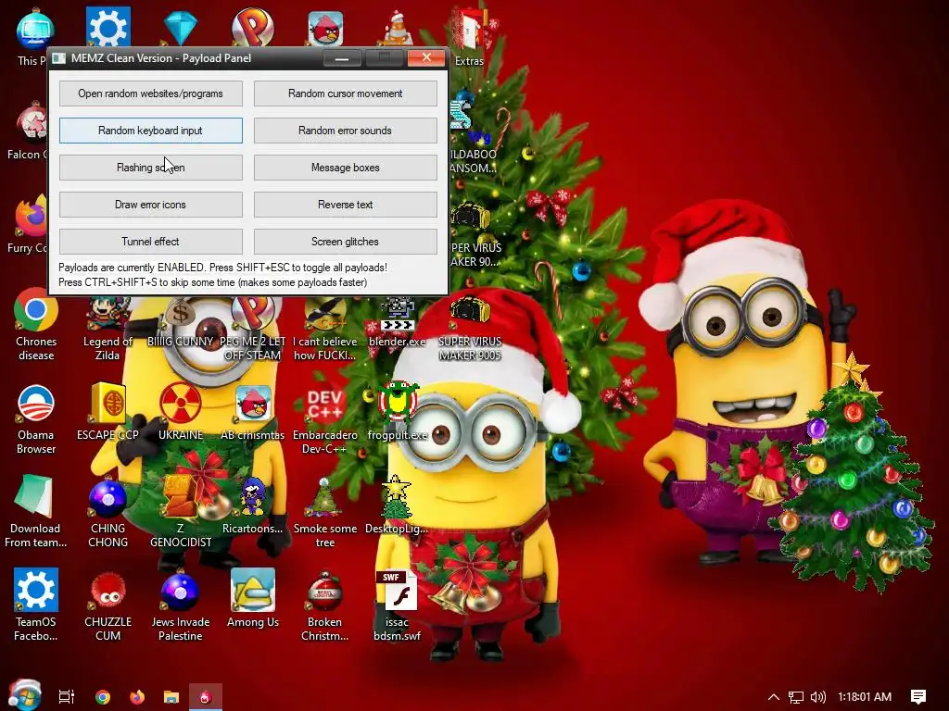Select the VLC Santa cone desktop icon
The image size is (949, 711).
pos(398,28)
